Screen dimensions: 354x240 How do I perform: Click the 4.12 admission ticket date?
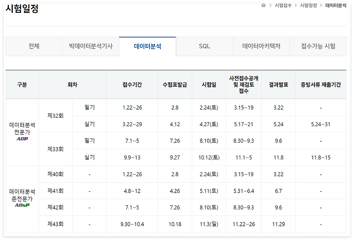click(175, 124)
